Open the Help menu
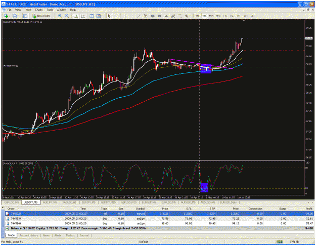The width and height of the screenshot is (316, 245). coord(73,10)
